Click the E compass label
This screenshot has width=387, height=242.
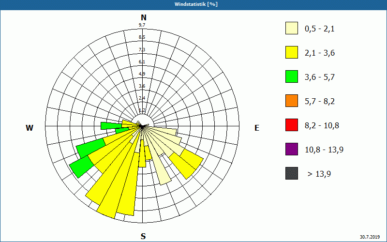(x=257, y=128)
